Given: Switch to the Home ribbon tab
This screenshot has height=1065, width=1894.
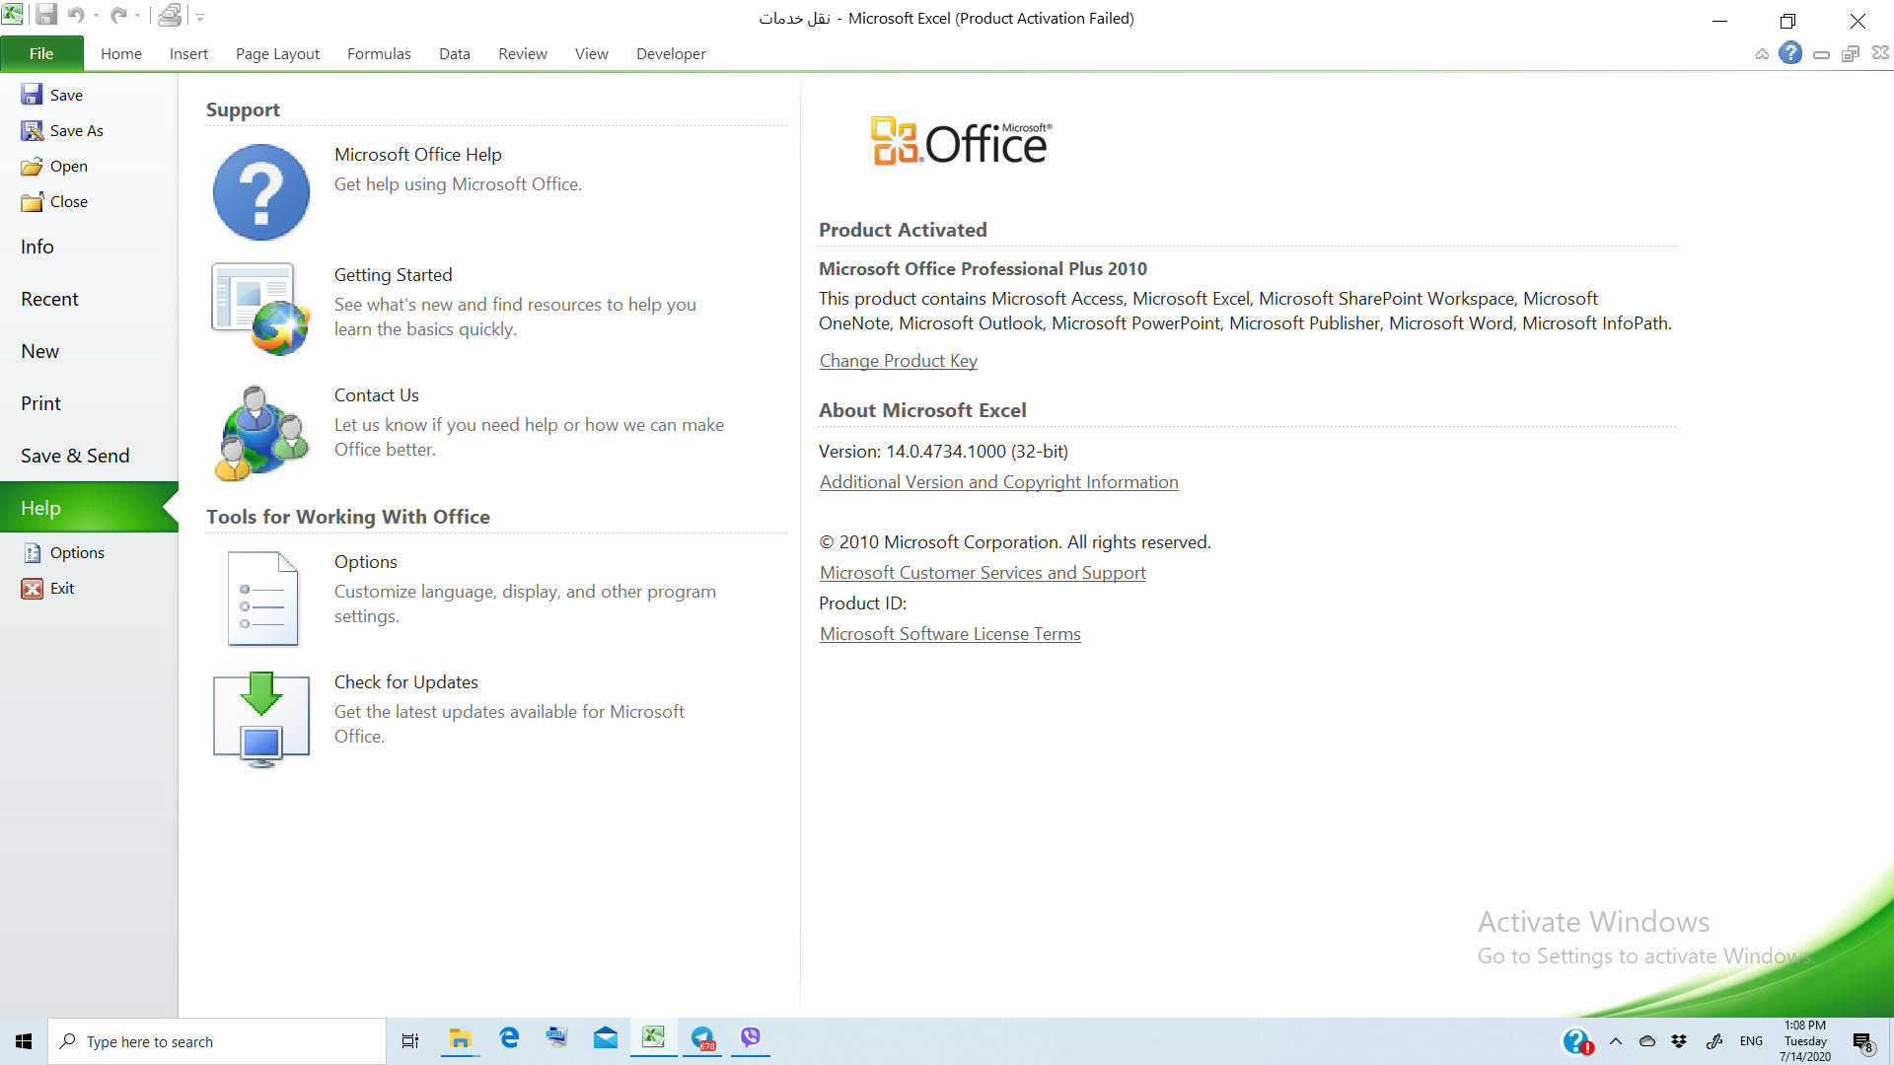Looking at the screenshot, I should click(x=121, y=53).
